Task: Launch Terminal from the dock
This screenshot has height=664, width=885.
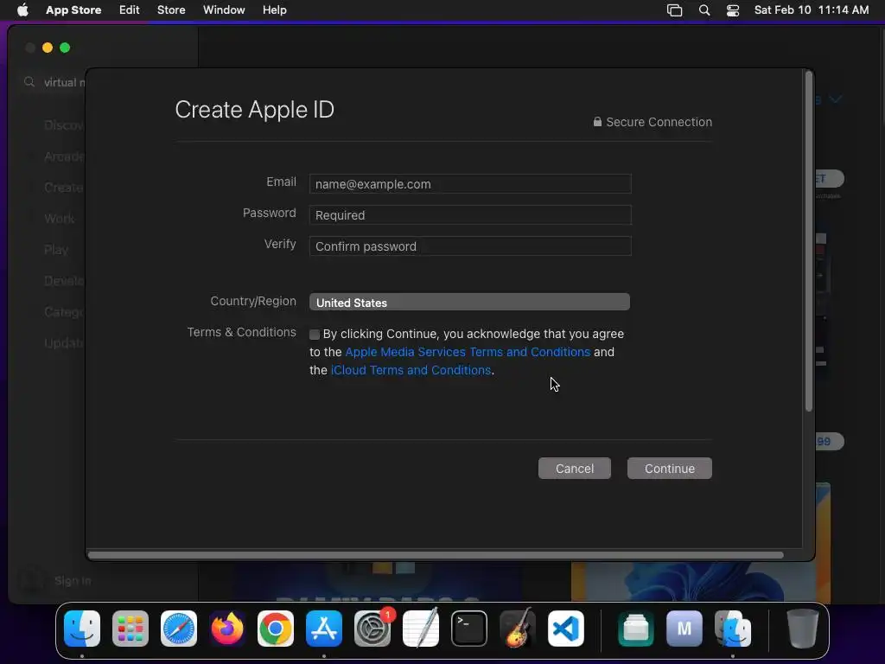Action: click(x=469, y=629)
